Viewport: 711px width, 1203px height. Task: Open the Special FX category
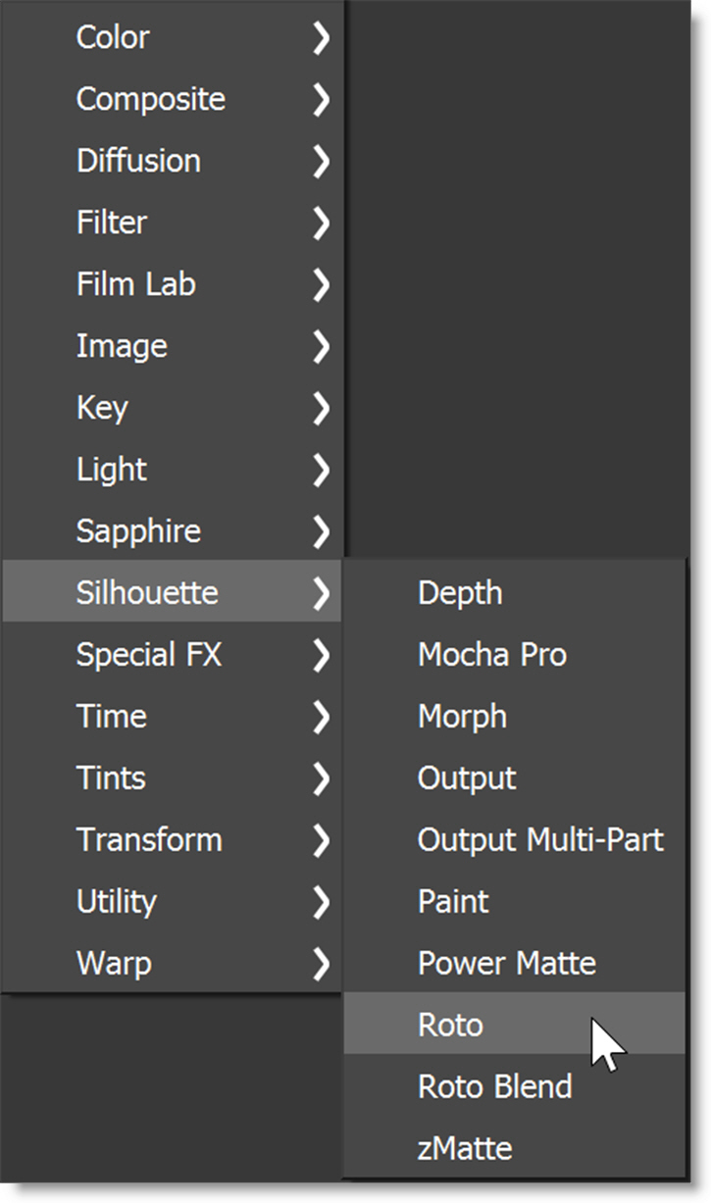148,655
